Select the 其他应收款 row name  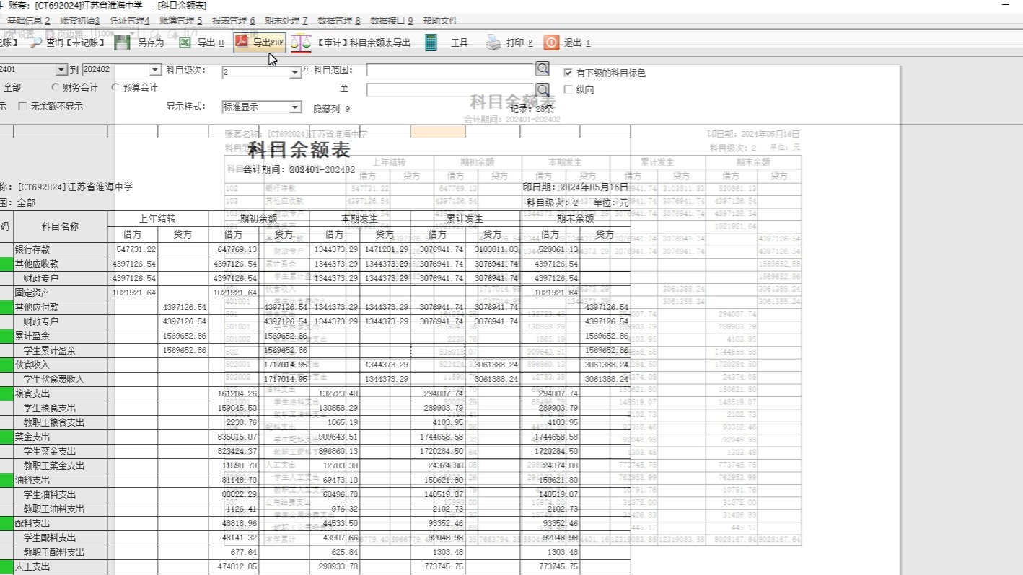point(37,264)
